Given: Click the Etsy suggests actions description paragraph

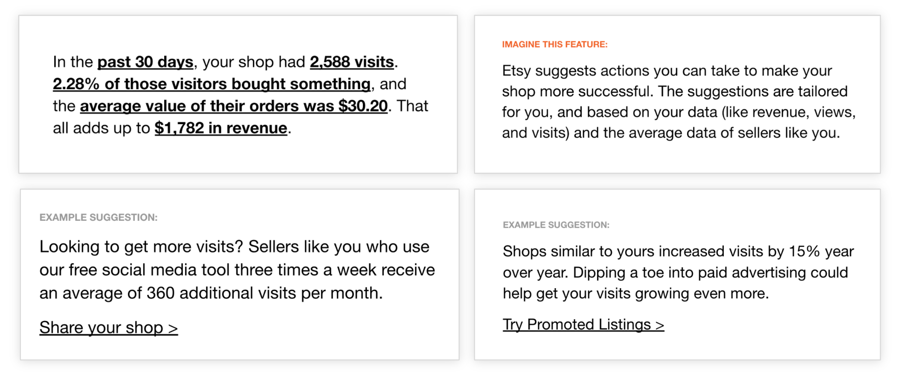Looking at the screenshot, I should coord(679,101).
